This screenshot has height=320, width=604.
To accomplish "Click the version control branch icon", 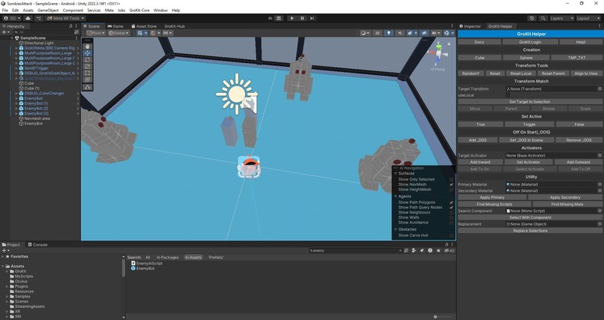I will (39, 18).
